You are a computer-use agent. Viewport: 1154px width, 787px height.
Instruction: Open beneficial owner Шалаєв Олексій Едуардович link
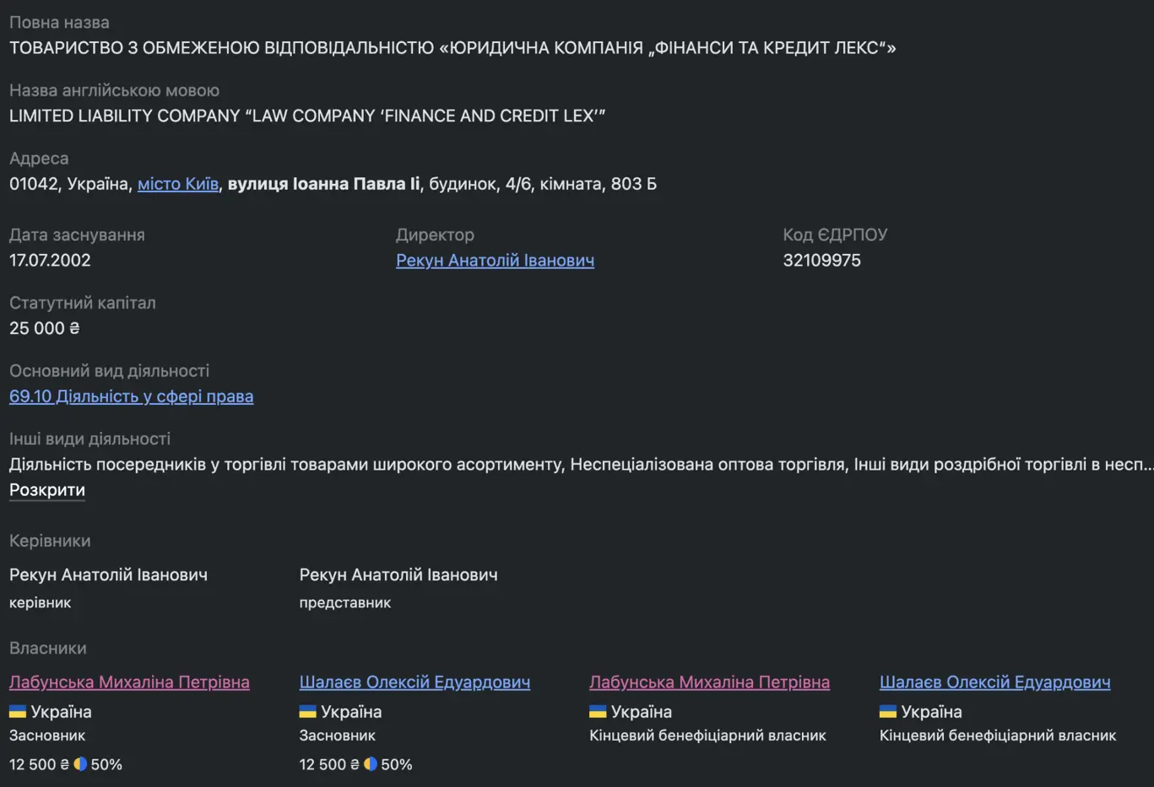point(994,682)
